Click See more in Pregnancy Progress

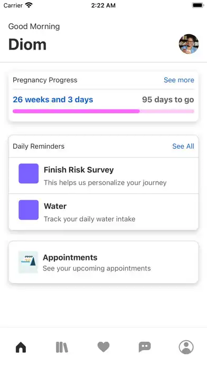tap(179, 80)
